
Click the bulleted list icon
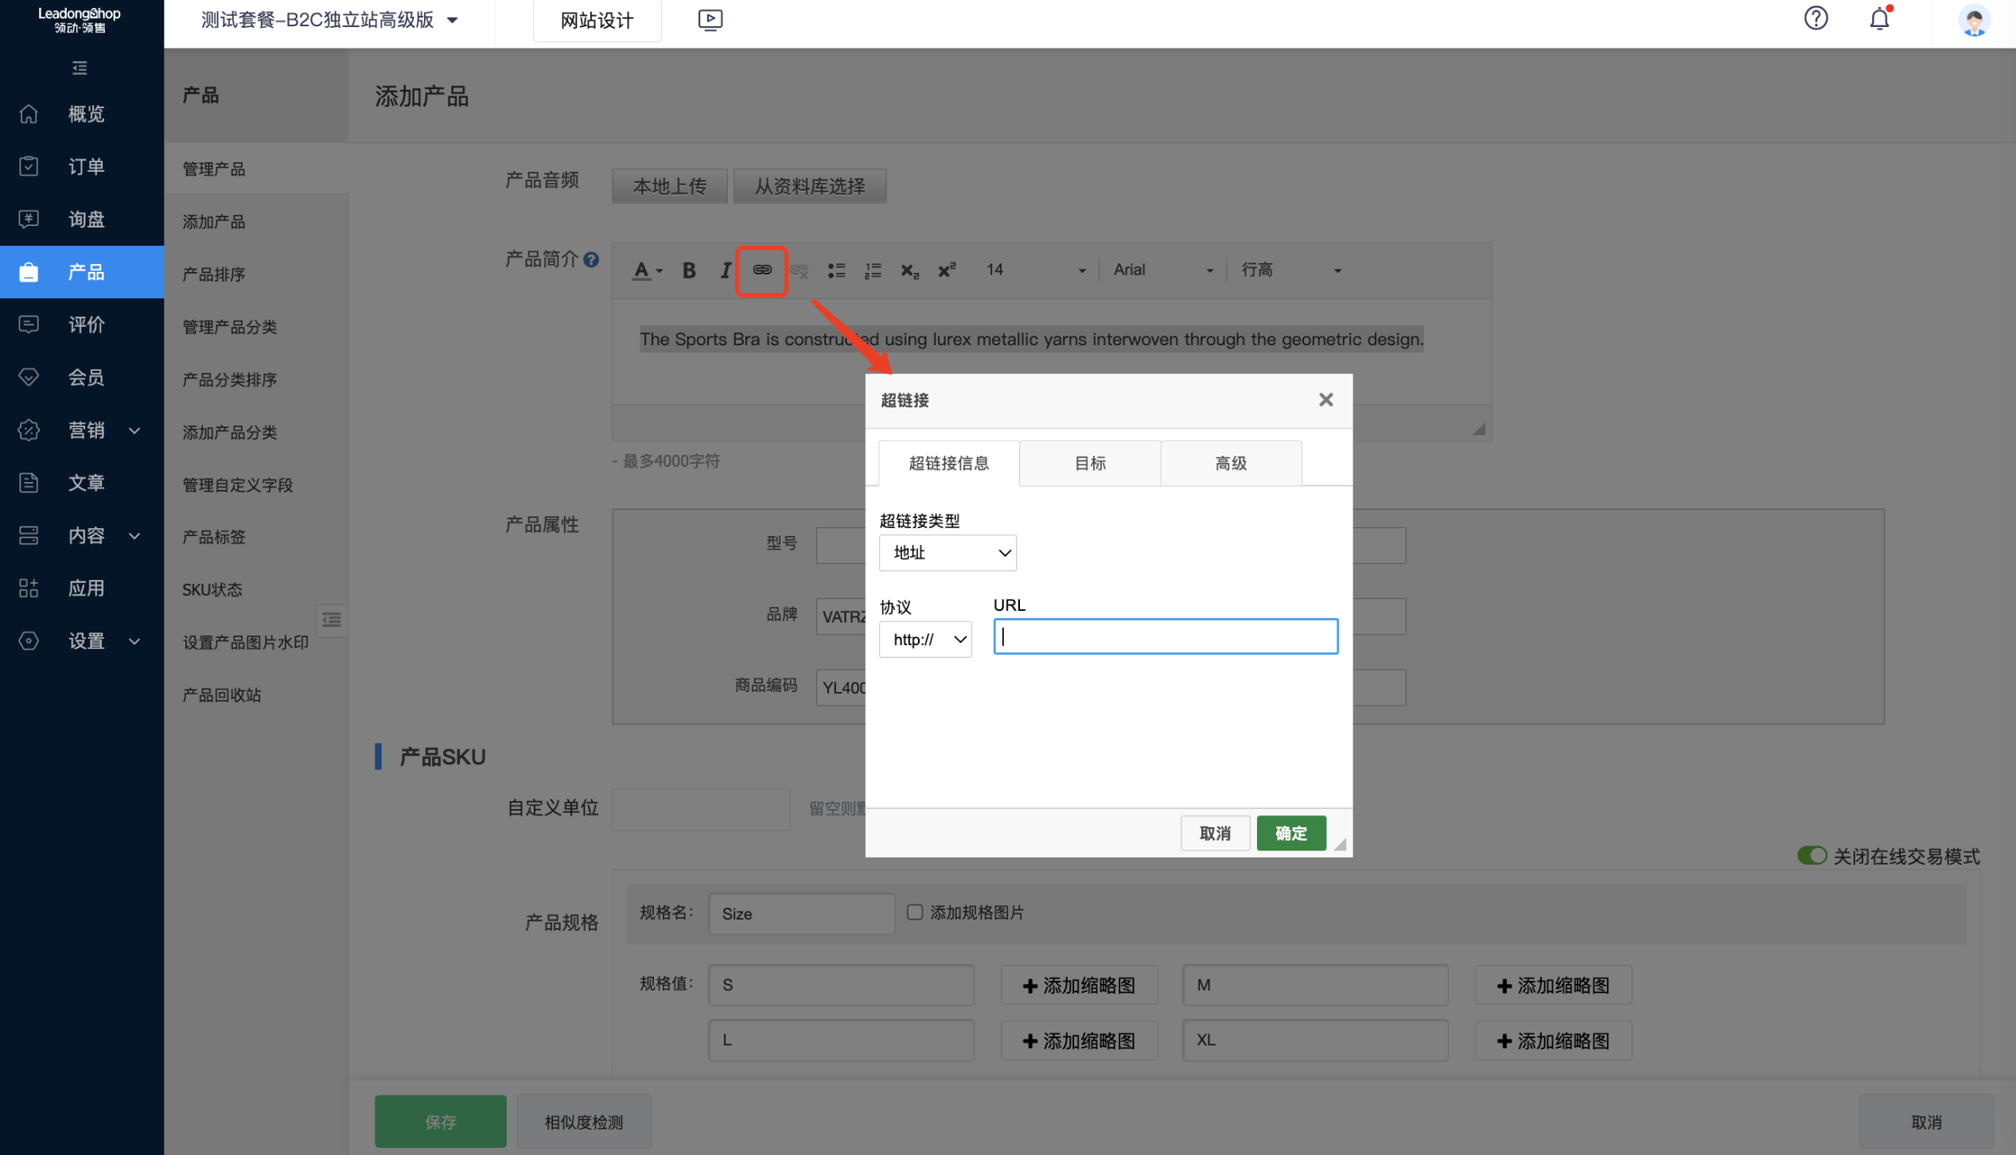point(835,270)
